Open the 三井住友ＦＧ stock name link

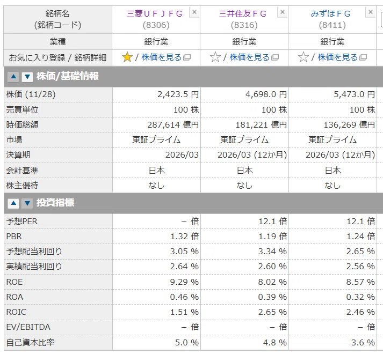pos(243,13)
